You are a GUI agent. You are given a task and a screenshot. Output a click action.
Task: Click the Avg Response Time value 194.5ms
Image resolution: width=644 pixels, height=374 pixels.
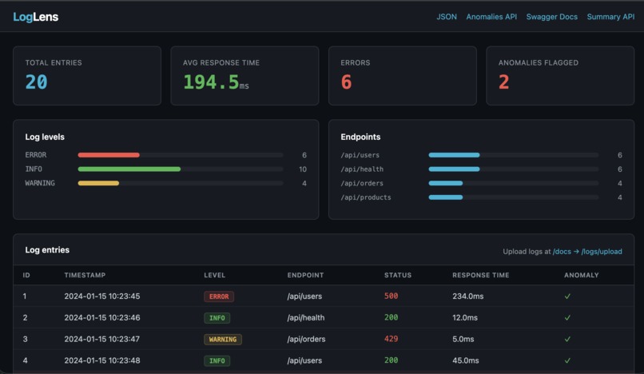[x=216, y=82]
